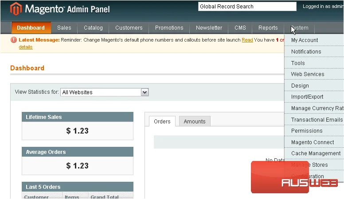Switch to the Orders tab
This screenshot has height=199, width=344.
162,121
